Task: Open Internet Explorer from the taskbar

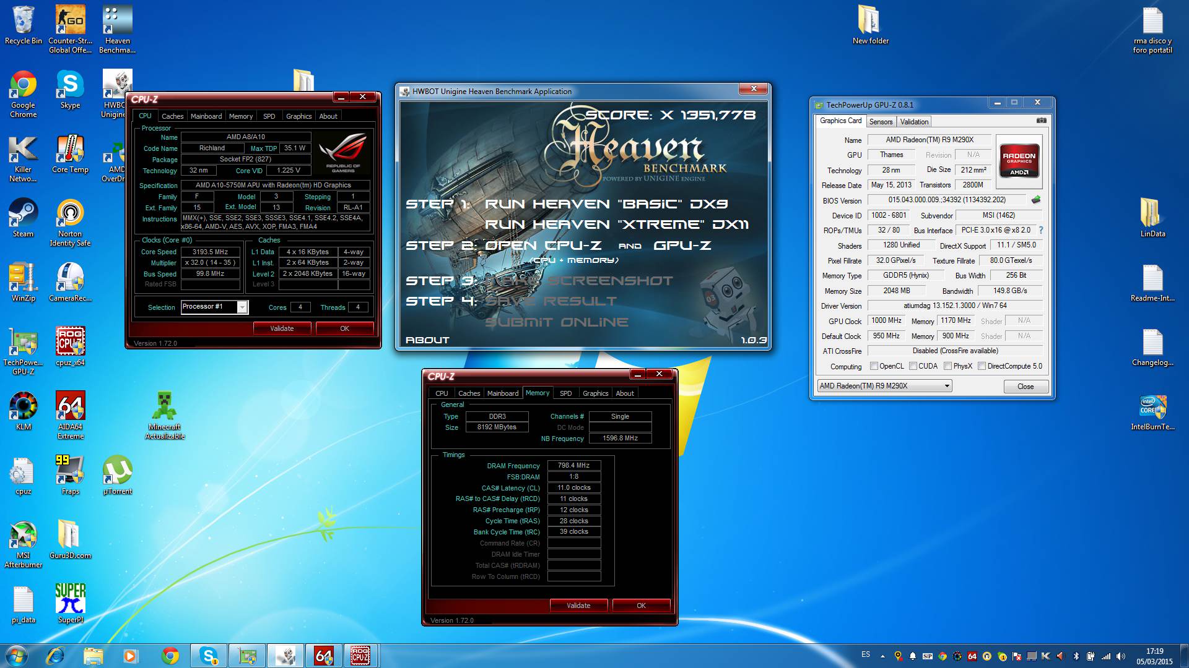Action: 55,656
